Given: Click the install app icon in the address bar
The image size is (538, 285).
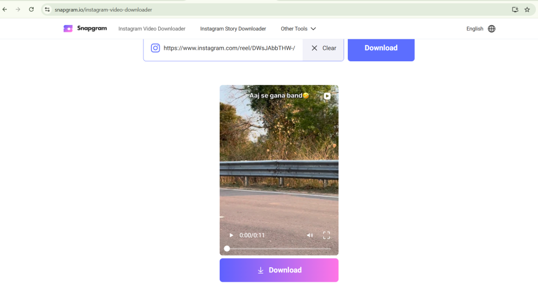Looking at the screenshot, I should [x=515, y=9].
